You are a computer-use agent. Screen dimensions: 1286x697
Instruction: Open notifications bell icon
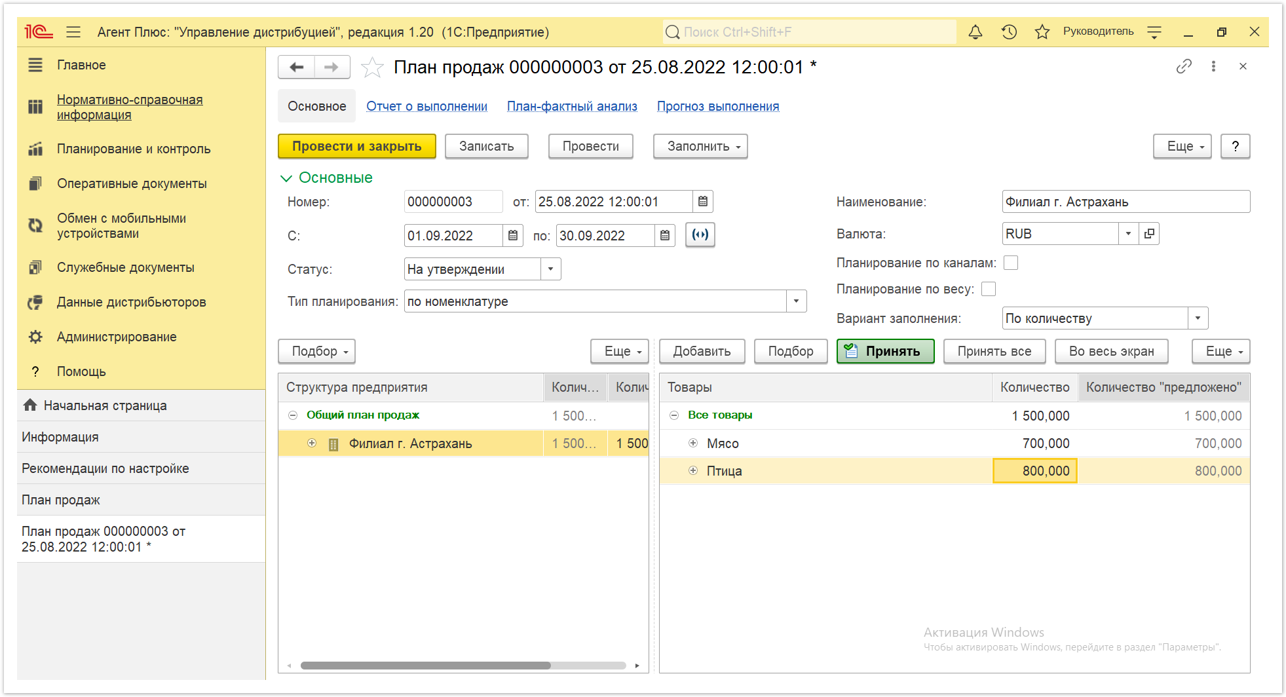tap(975, 31)
